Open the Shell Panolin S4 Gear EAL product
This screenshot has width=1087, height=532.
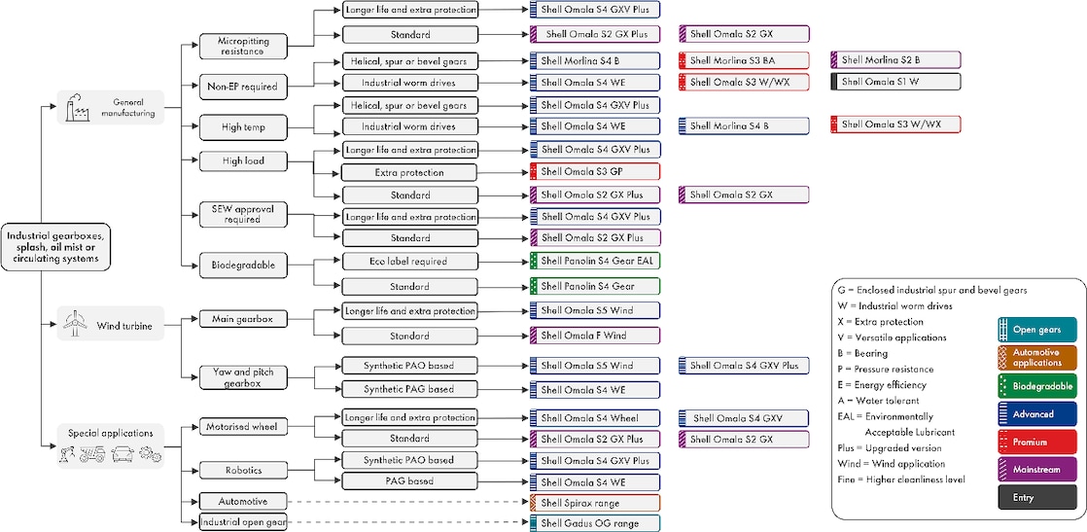pos(595,262)
